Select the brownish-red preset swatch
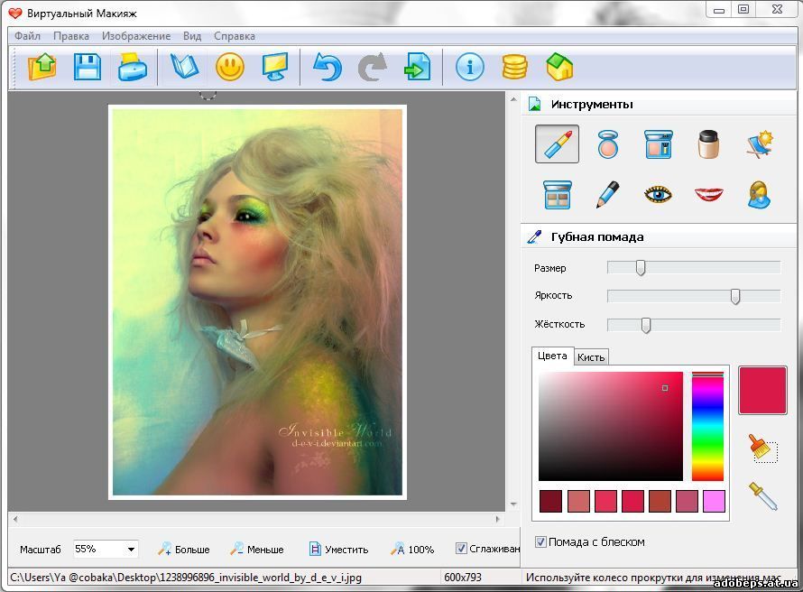This screenshot has width=803, height=592. (660, 501)
